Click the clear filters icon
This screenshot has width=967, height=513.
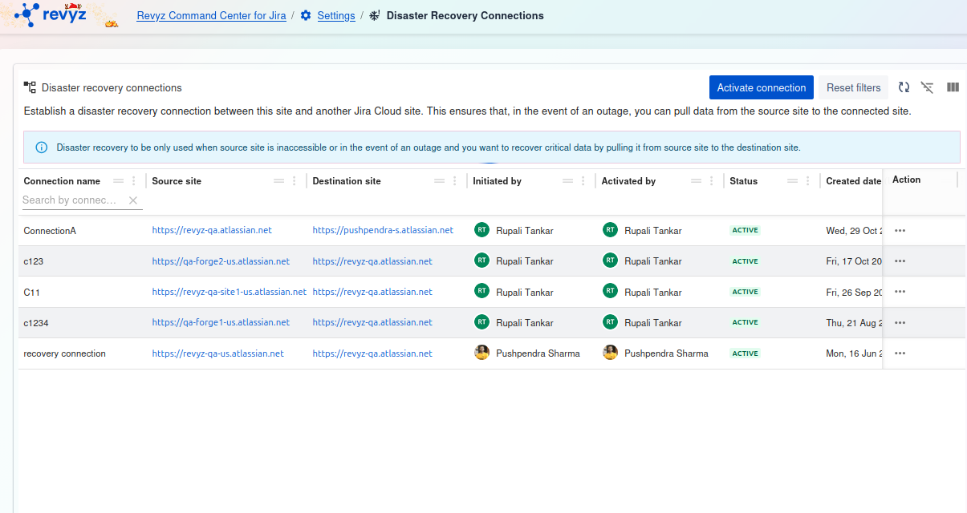[x=928, y=87]
